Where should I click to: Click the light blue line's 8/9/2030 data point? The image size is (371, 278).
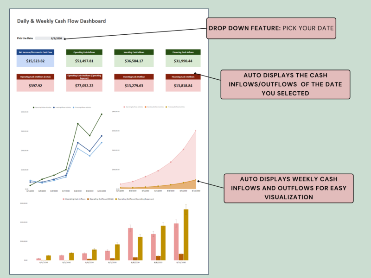(x=90, y=156)
